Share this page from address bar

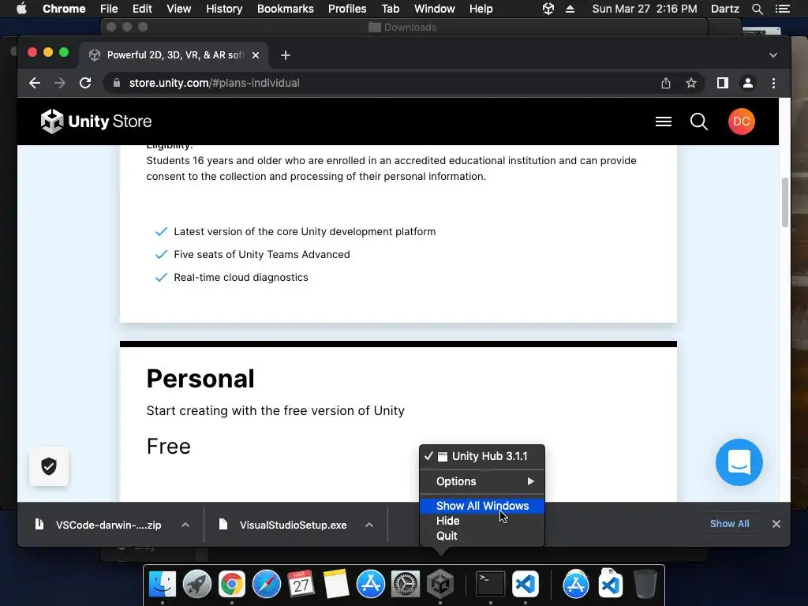pyautogui.click(x=666, y=83)
